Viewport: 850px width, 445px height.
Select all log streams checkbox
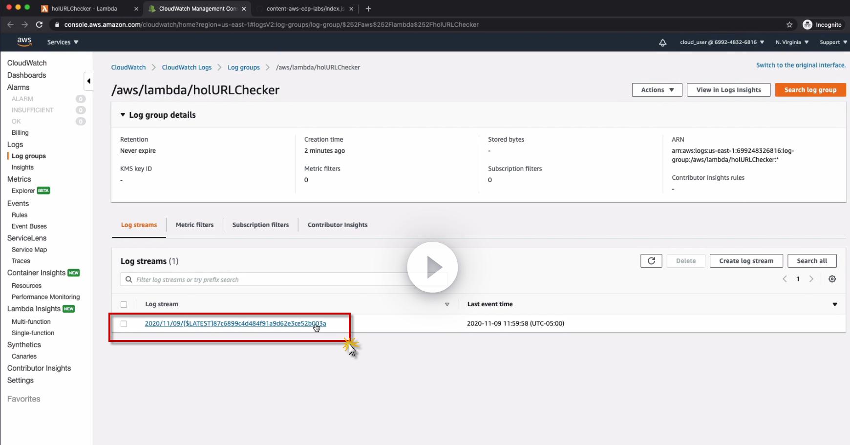124,304
